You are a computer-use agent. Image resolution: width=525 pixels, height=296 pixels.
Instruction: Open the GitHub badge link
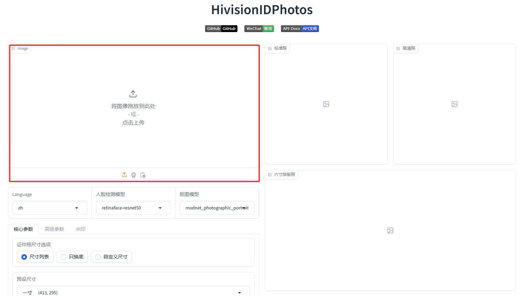tap(221, 29)
